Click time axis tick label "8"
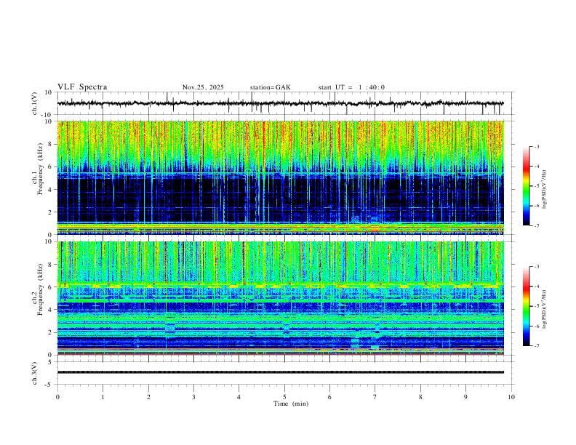The image size is (576, 445). click(x=420, y=397)
